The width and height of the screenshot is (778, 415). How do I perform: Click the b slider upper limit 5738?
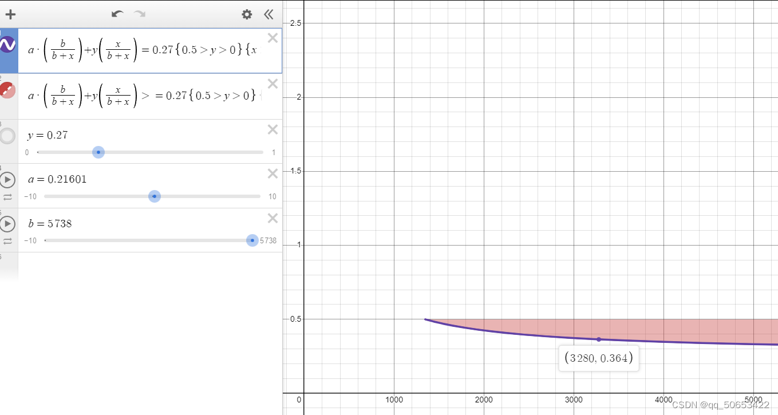pyautogui.click(x=268, y=241)
